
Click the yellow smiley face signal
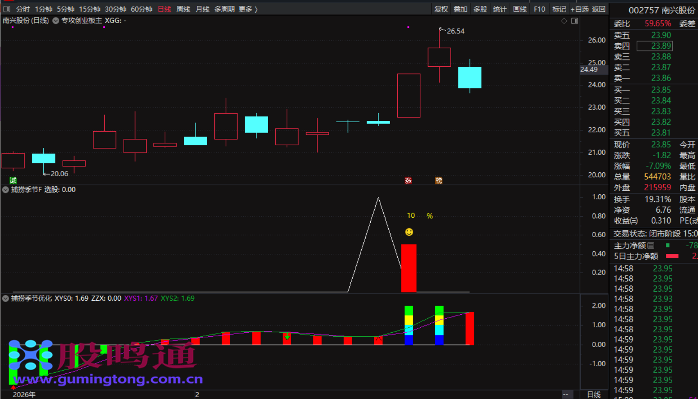coord(409,232)
